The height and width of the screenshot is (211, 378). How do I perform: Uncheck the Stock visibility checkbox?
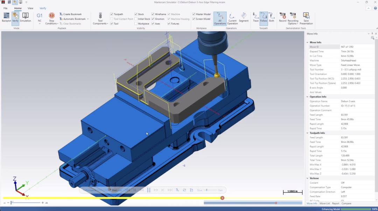tap(136, 14)
